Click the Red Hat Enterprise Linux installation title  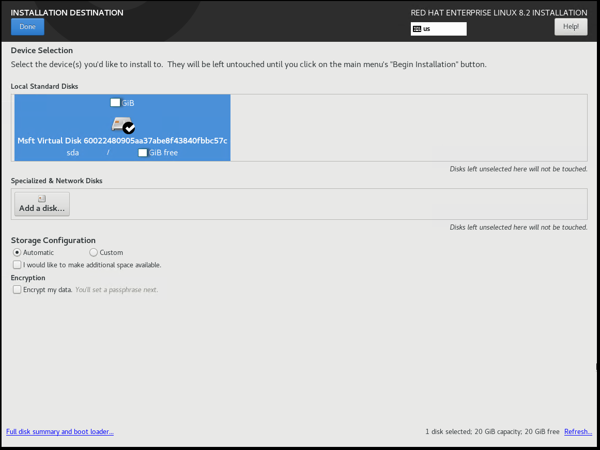click(x=499, y=12)
